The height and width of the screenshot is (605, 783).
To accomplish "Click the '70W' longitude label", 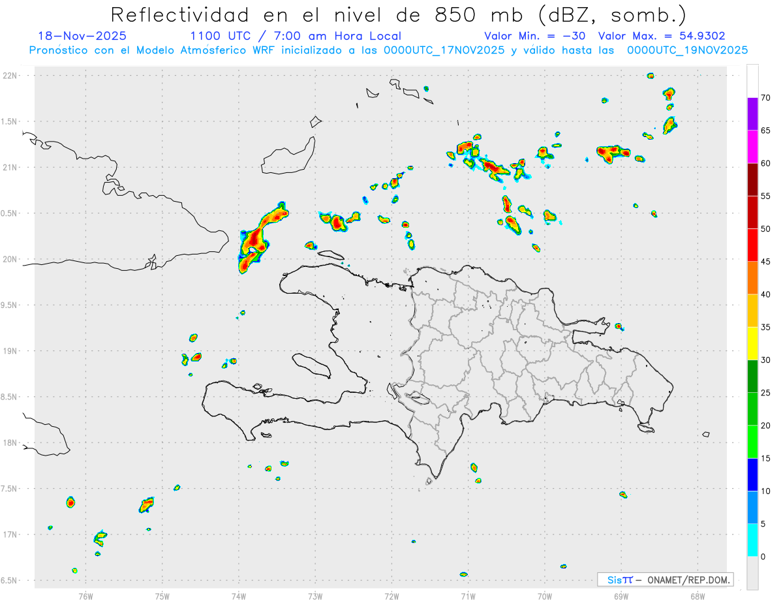I will coord(545,595).
